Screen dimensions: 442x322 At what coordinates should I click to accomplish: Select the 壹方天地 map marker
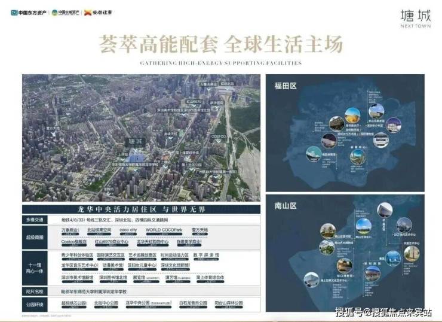[x=52, y=127]
